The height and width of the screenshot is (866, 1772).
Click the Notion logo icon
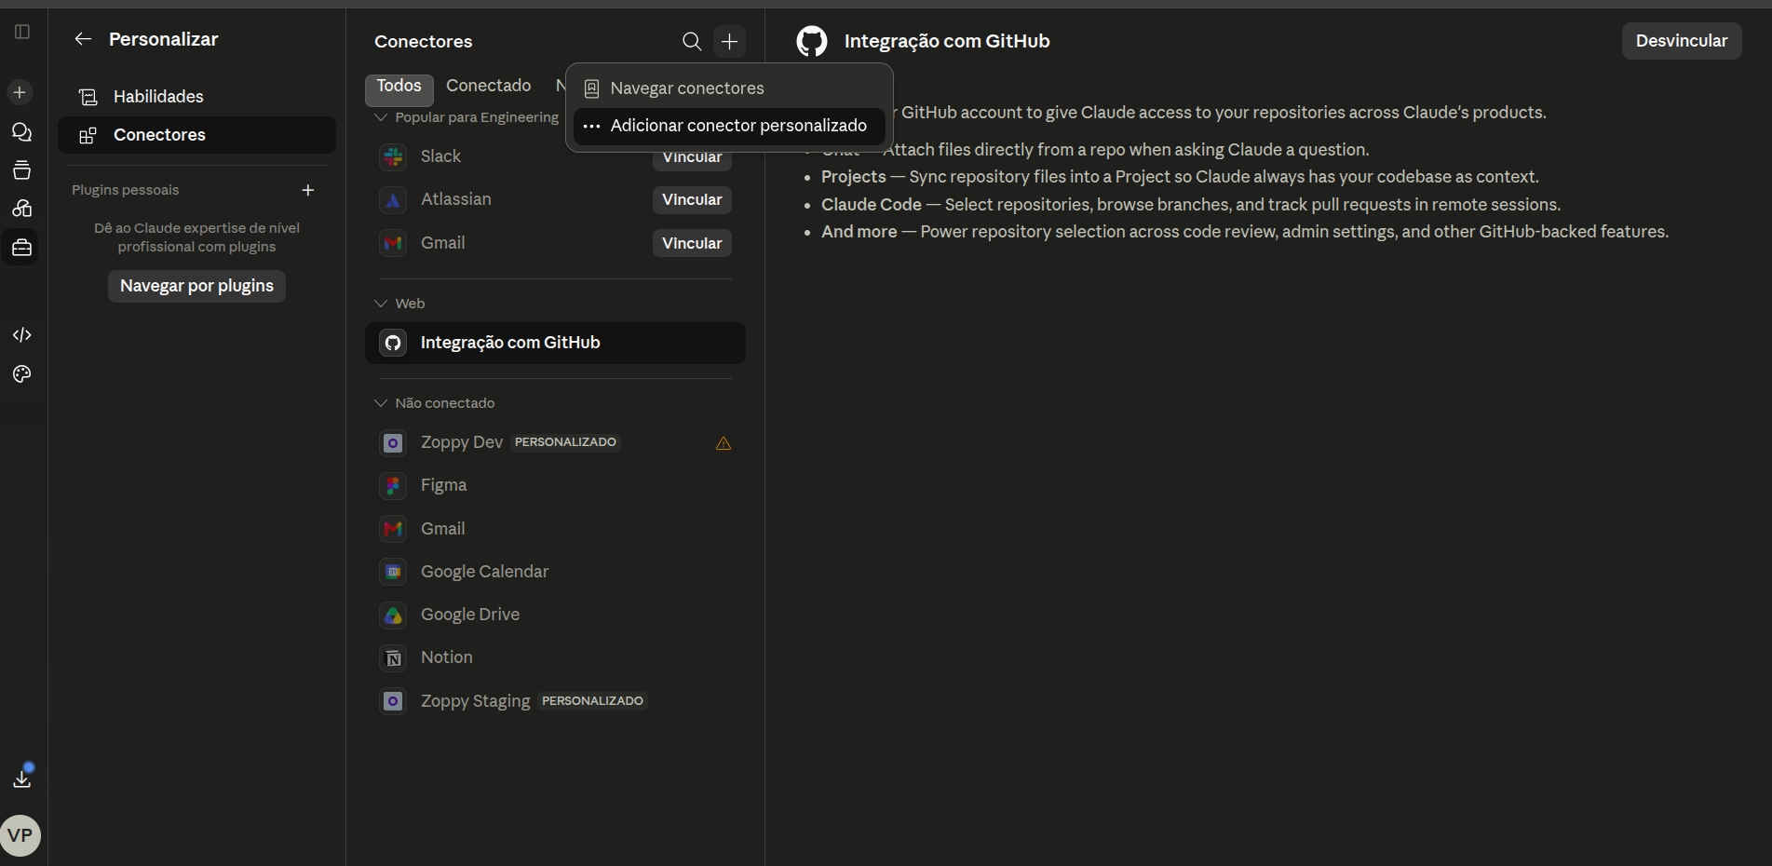pyautogui.click(x=393, y=657)
